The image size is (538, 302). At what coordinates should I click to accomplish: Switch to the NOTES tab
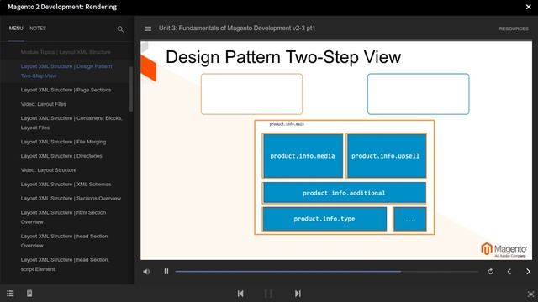(x=38, y=29)
